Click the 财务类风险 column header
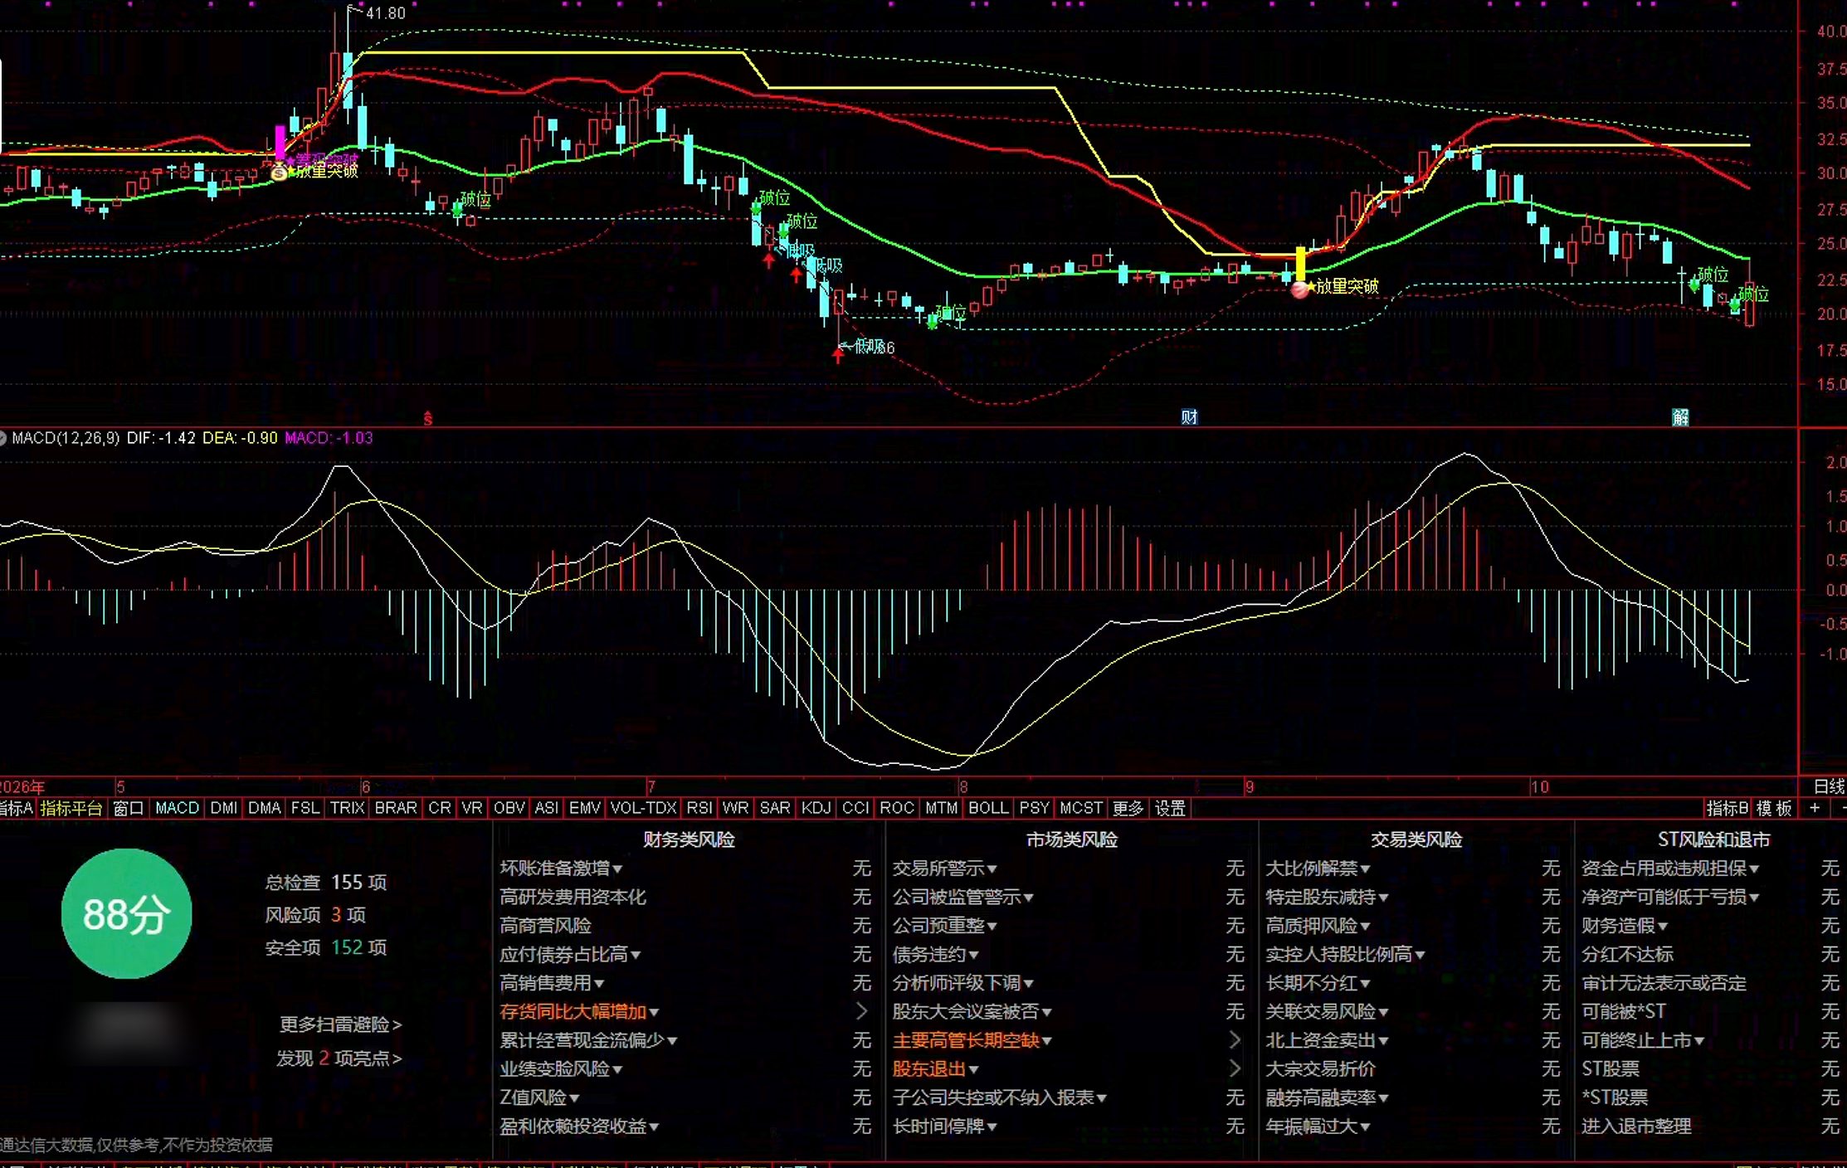 pyautogui.click(x=689, y=839)
